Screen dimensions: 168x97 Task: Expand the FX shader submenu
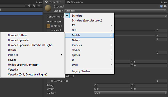89,25
